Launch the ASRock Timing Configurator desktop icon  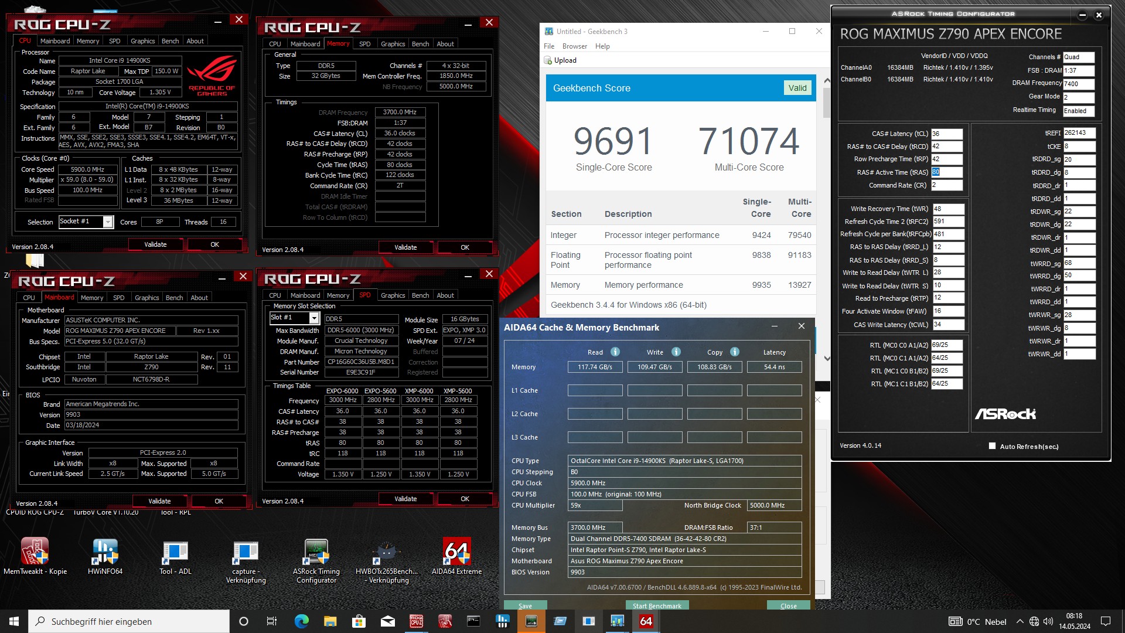click(316, 561)
